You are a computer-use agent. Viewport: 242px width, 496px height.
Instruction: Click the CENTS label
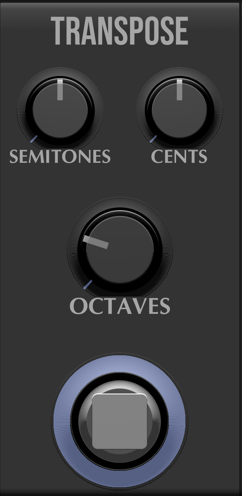(179, 157)
